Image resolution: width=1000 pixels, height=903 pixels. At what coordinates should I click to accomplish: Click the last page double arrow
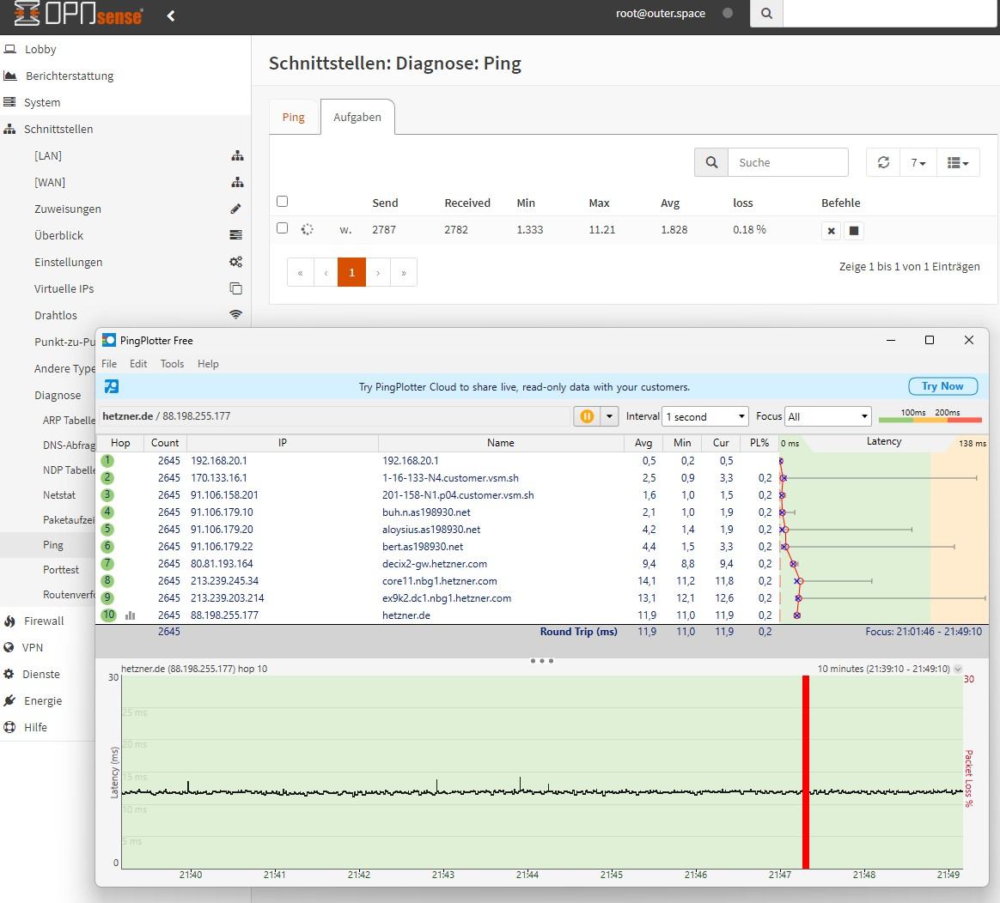pos(404,272)
